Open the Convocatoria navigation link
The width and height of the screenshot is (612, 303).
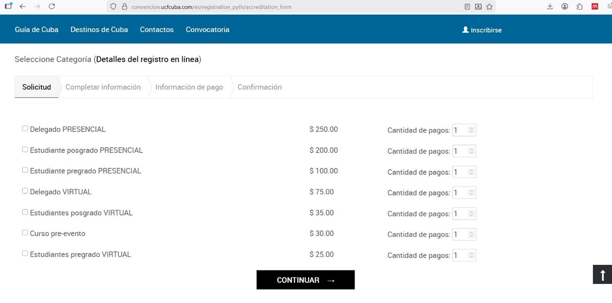(x=208, y=30)
